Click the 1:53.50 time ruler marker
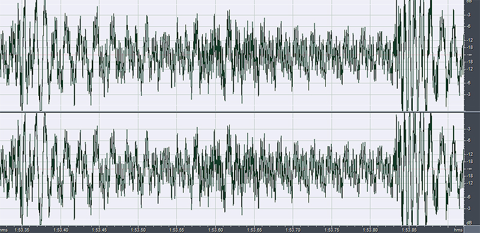 [139, 230]
